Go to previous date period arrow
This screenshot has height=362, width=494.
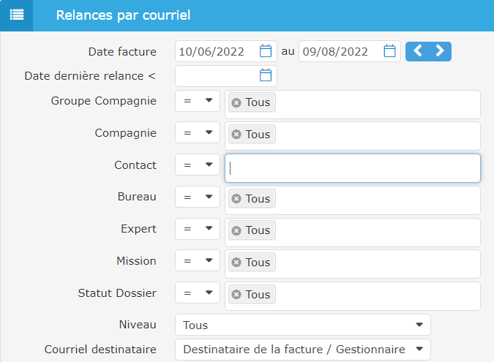pyautogui.click(x=417, y=51)
